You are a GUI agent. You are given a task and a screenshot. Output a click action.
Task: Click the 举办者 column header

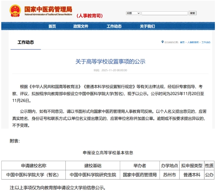[140, 166]
